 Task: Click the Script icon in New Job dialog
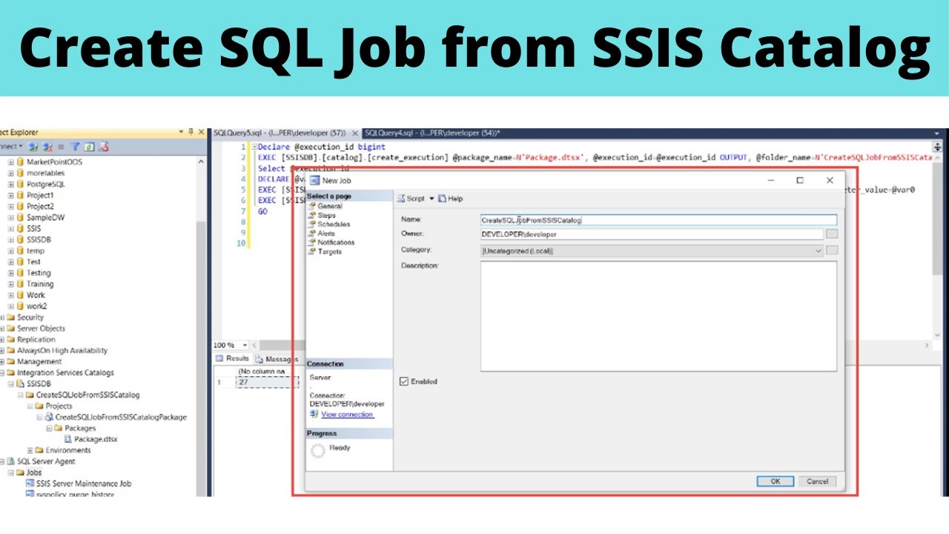(x=401, y=199)
